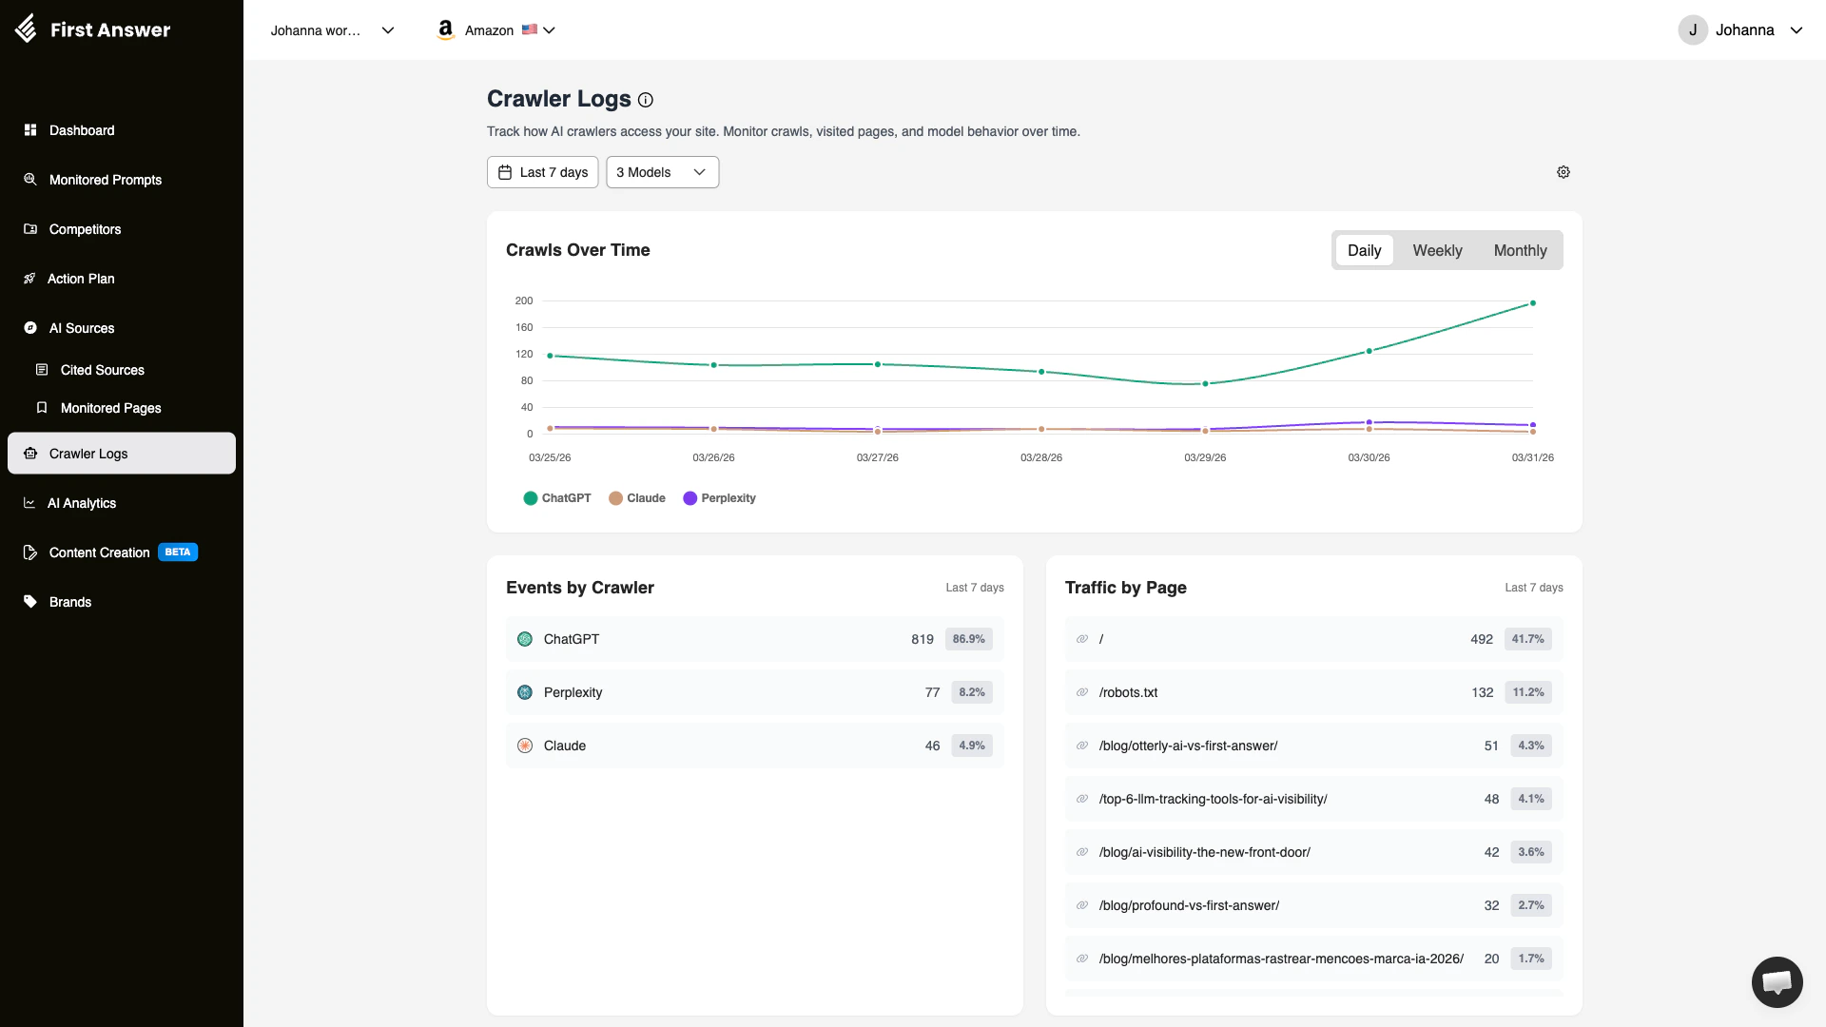Select Cited Sources under AI Sources
The height and width of the screenshot is (1027, 1826).
103,370
